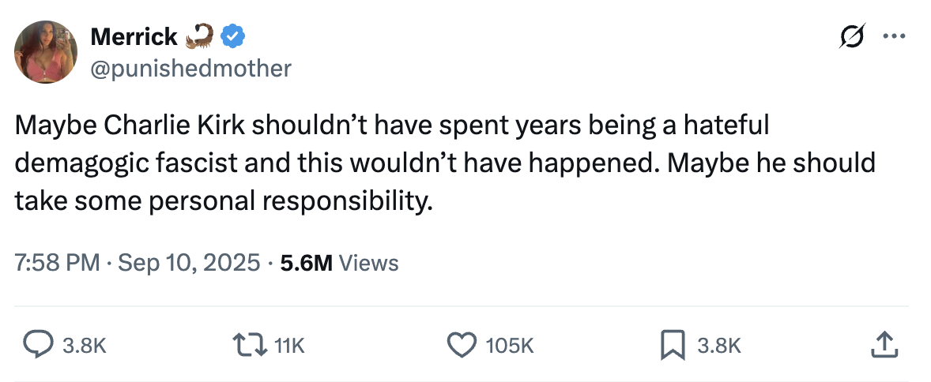Viewport: 931px width, 382px height.
Task: Click the 11K repost count
Action: click(x=288, y=345)
